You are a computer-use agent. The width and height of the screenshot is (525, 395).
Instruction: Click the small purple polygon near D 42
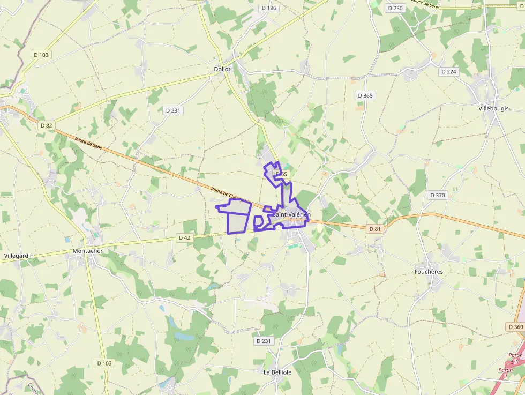258,222
